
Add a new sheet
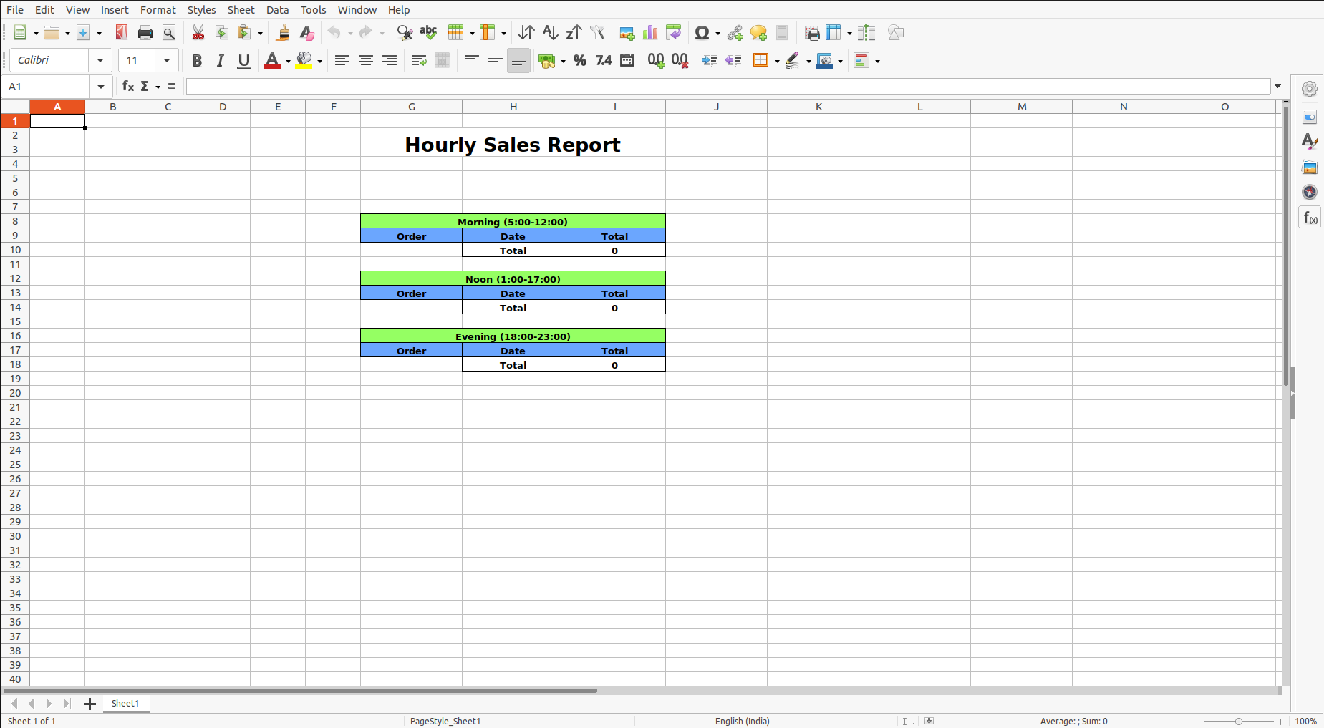[x=90, y=704]
